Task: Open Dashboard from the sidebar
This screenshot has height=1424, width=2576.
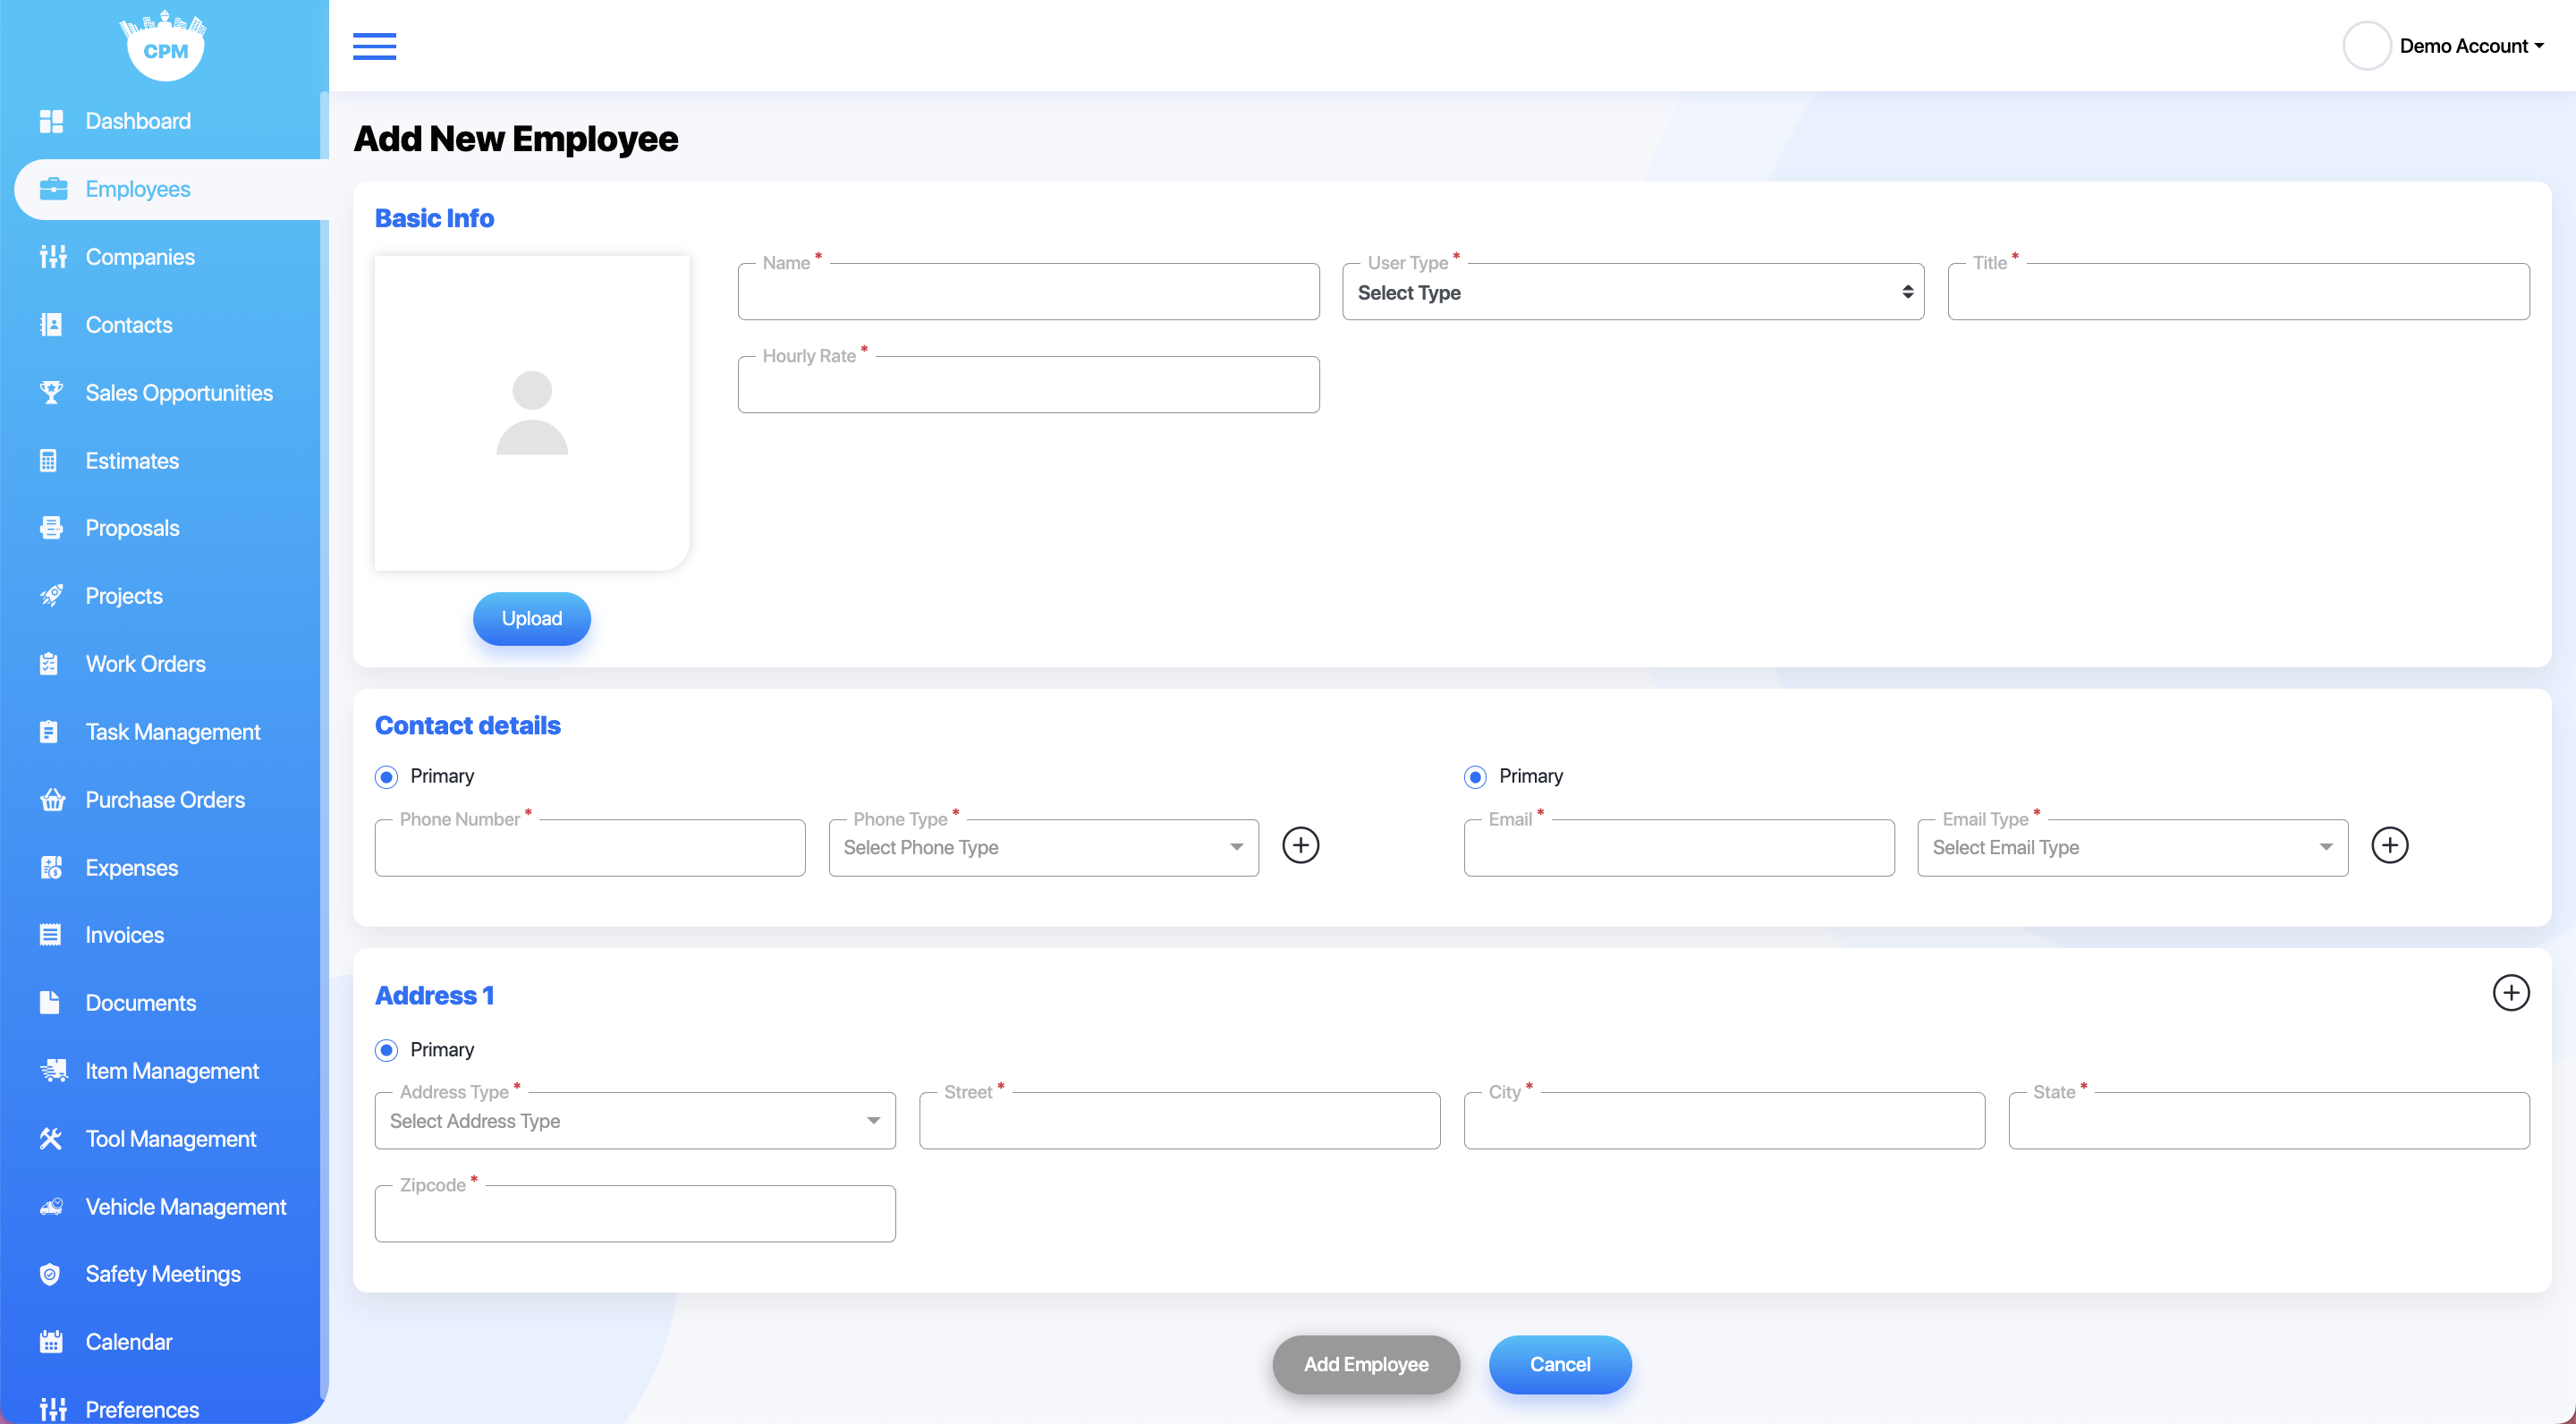Action: point(138,121)
